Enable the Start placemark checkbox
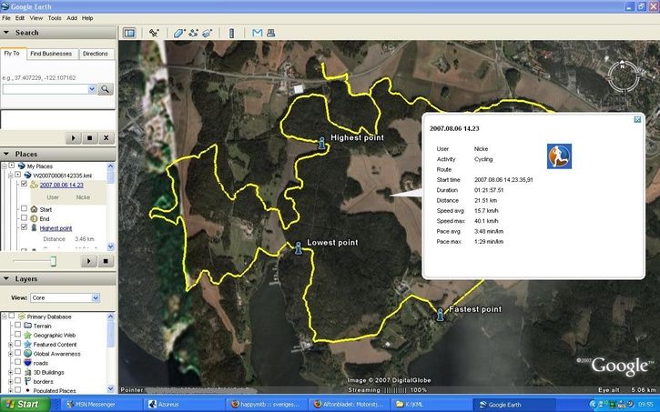Viewport: 660px width, 412px height. (25, 209)
